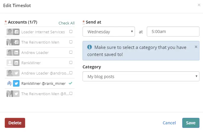Click LinkedIn icon beside RankMiner
The image size is (203, 132).
pos(17,63)
